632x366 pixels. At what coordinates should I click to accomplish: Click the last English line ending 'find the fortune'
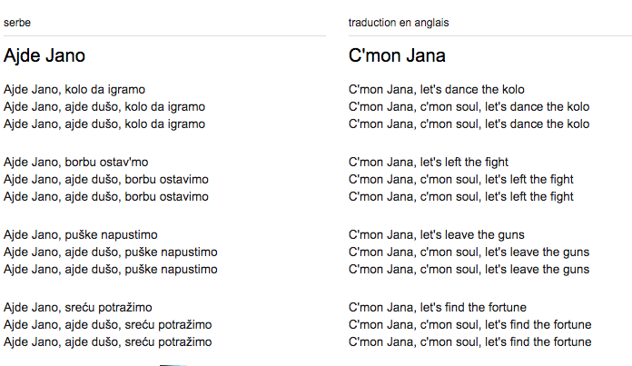470,341
